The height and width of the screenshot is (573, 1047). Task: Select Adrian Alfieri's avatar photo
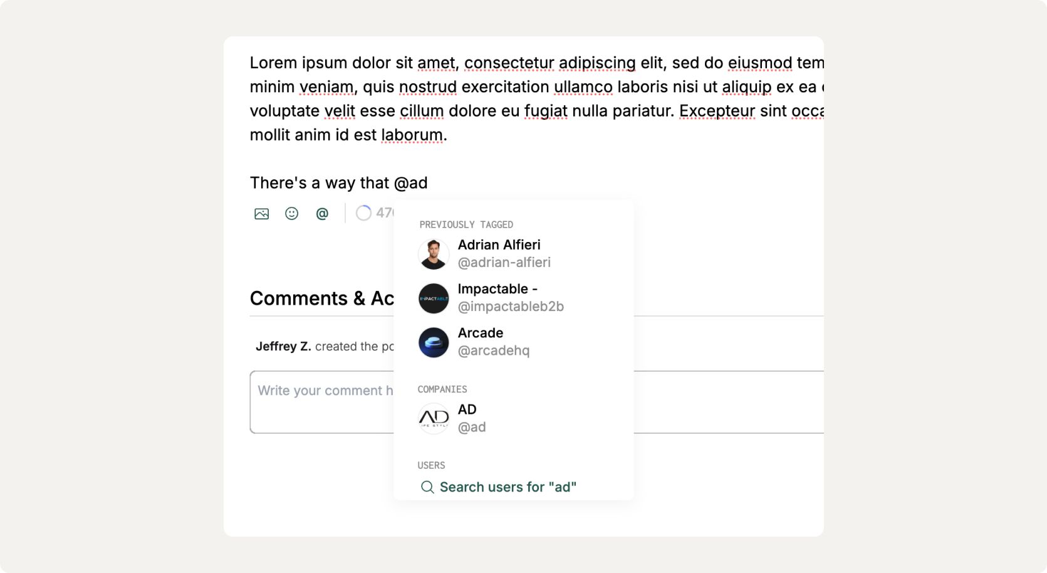tap(434, 254)
